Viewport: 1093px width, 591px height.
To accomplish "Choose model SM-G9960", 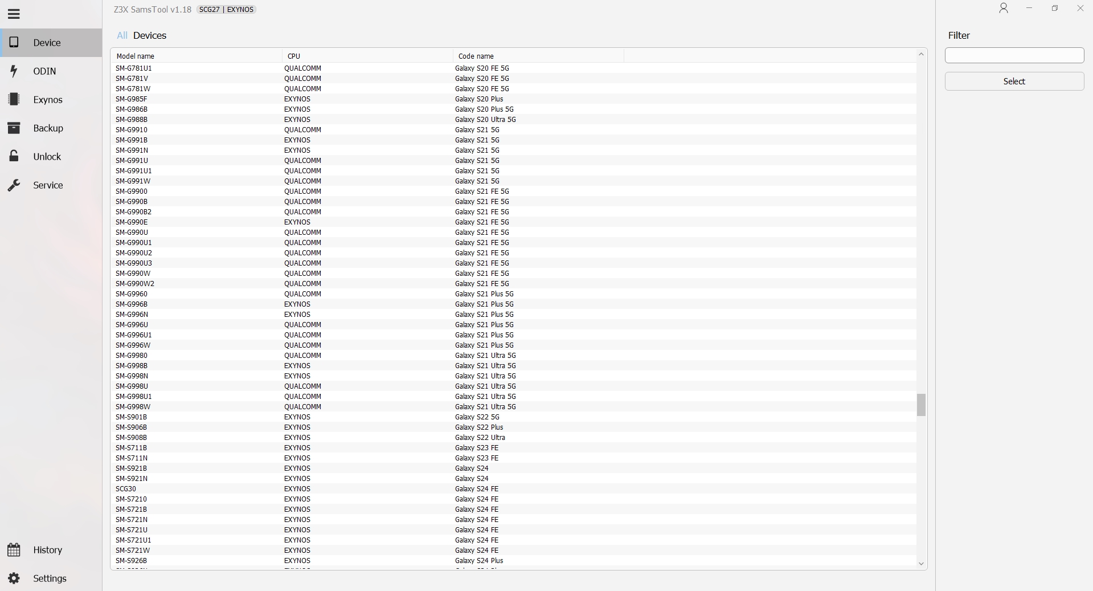I will (514, 294).
